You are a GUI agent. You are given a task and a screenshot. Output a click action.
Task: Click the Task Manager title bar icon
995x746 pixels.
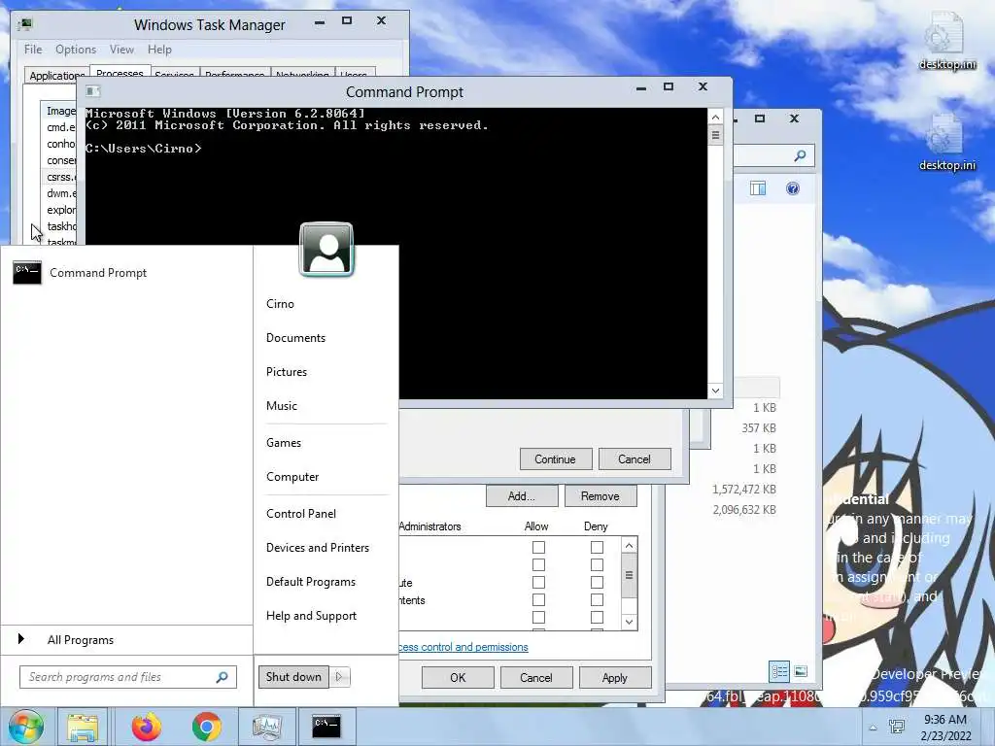pyautogui.click(x=25, y=24)
